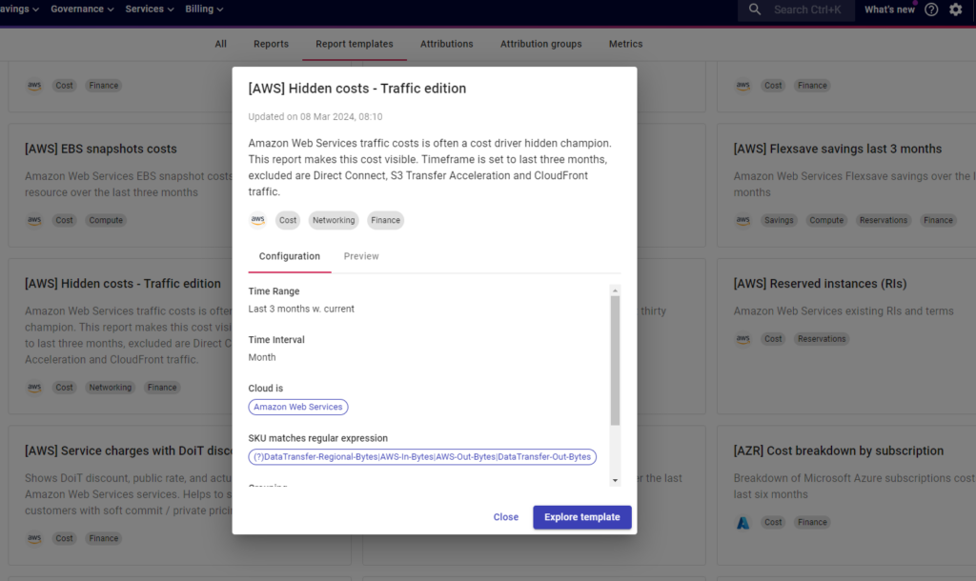Click the configuration scrollbar up arrow
Viewport: 976px width, 581px height.
(615, 290)
